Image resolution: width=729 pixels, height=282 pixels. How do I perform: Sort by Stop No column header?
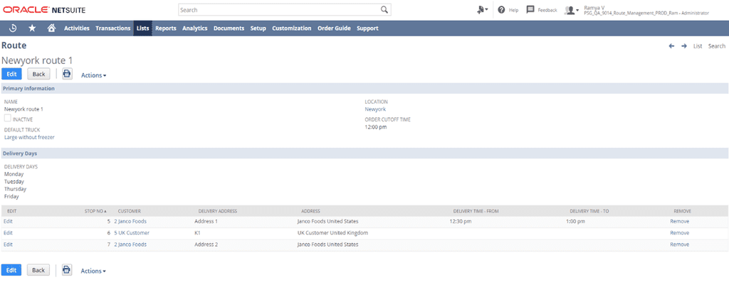(96, 211)
